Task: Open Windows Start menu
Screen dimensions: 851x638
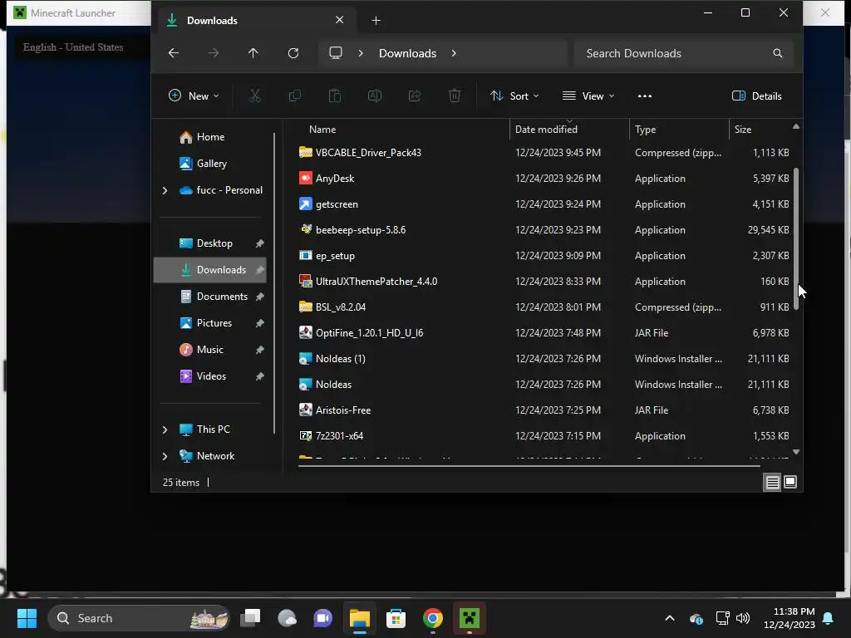Action: [x=27, y=618]
